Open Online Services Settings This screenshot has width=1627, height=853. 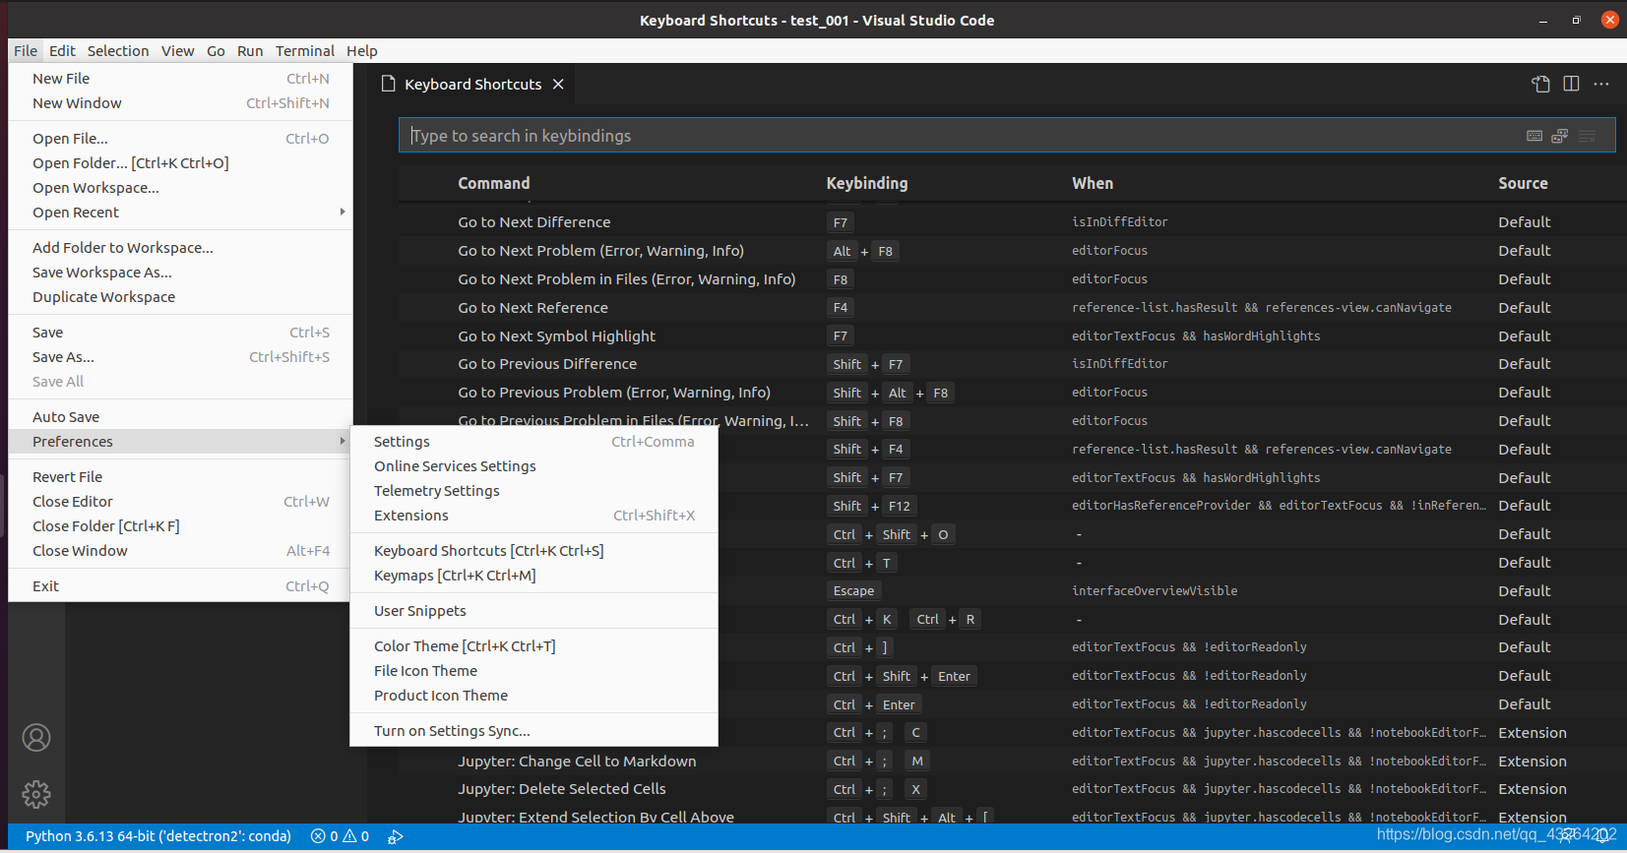coord(533,466)
